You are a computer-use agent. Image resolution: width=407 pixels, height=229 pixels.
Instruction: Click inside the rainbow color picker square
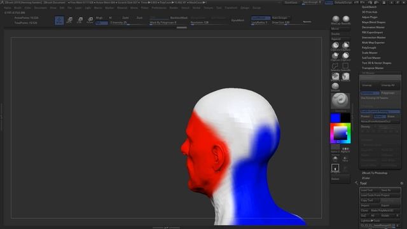click(x=340, y=134)
